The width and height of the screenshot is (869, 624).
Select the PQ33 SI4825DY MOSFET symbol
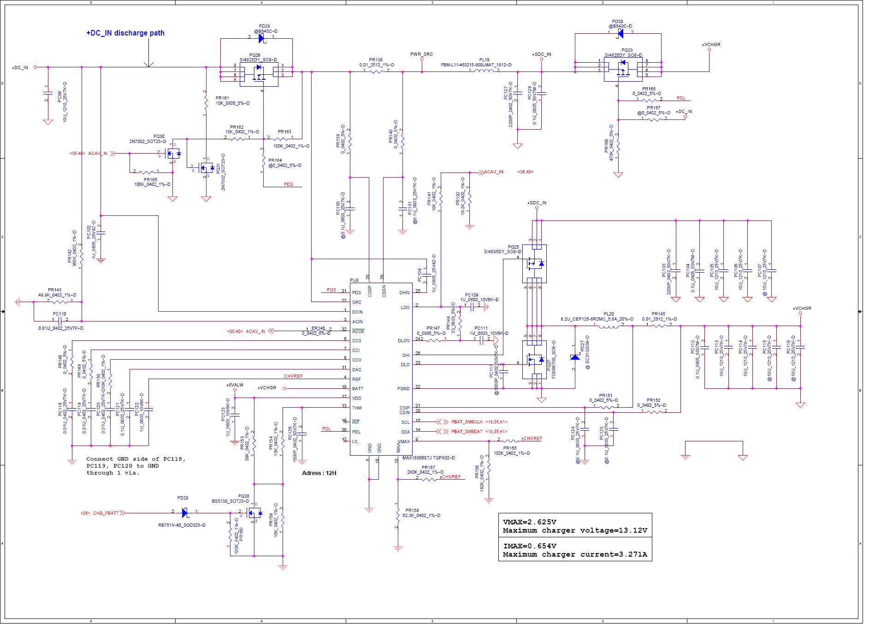[x=623, y=69]
